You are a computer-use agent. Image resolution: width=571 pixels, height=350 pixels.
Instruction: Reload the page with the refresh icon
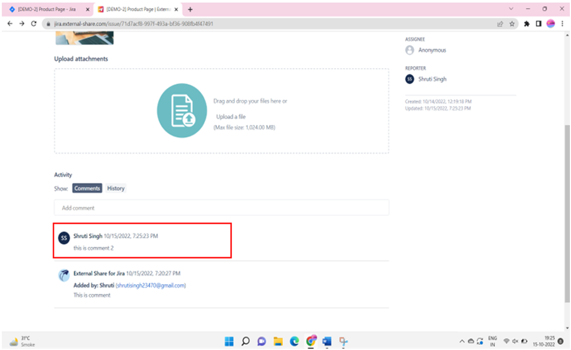[x=34, y=23]
